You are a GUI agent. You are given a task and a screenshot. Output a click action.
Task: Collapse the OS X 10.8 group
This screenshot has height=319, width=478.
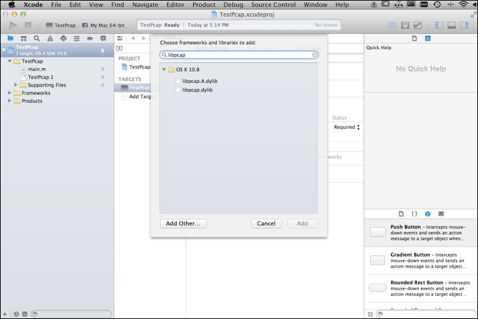point(164,70)
